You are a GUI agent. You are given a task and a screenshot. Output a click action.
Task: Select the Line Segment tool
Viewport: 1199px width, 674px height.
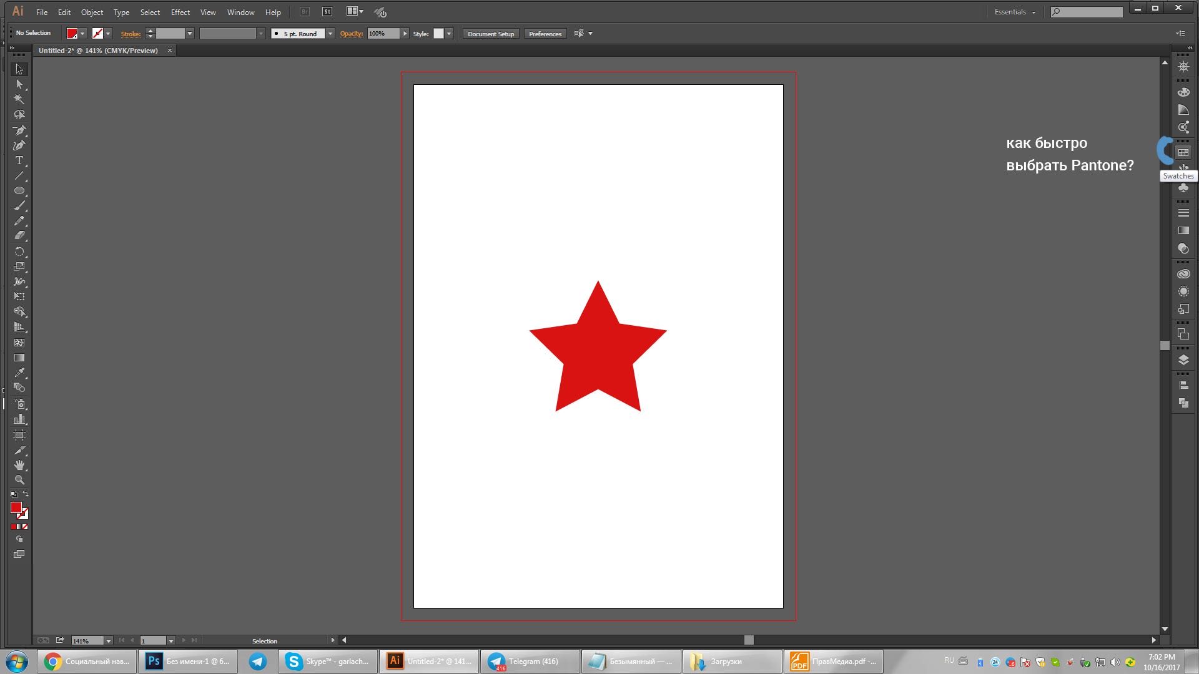(x=19, y=176)
